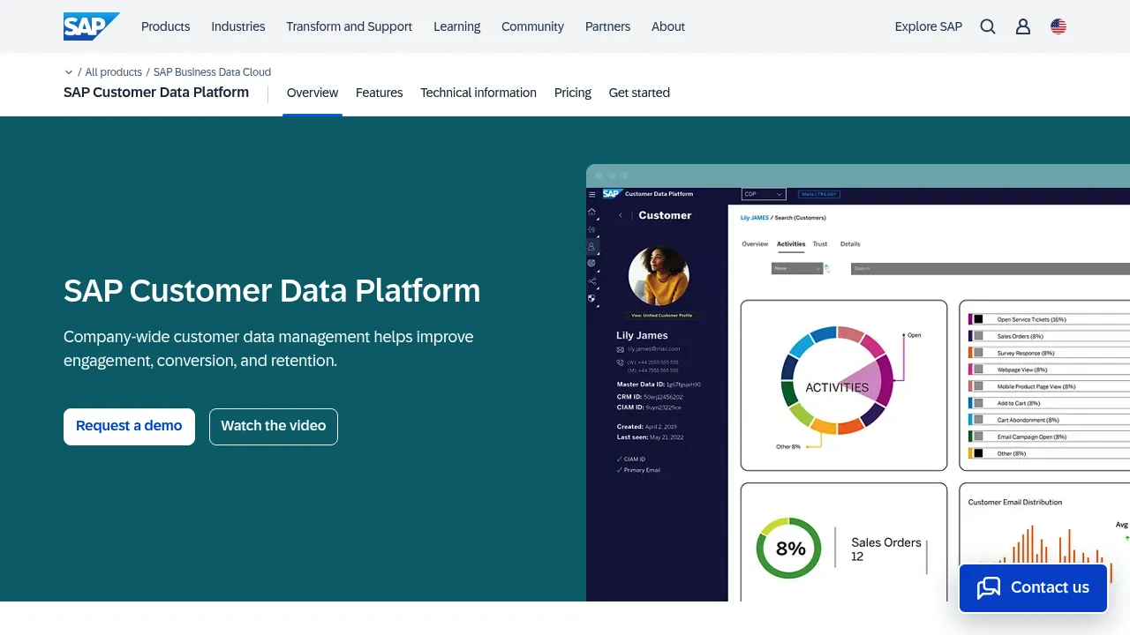Expand the breadcrumb chevron before All products

click(69, 72)
